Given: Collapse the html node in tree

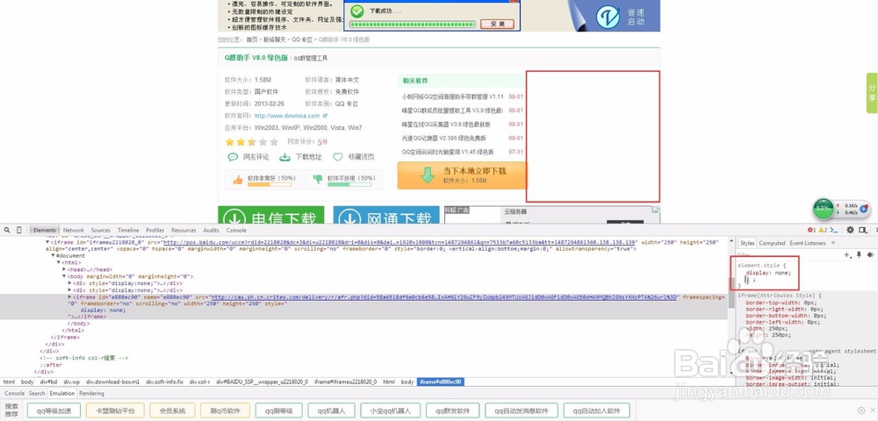Looking at the screenshot, I should pyautogui.click(x=59, y=262).
